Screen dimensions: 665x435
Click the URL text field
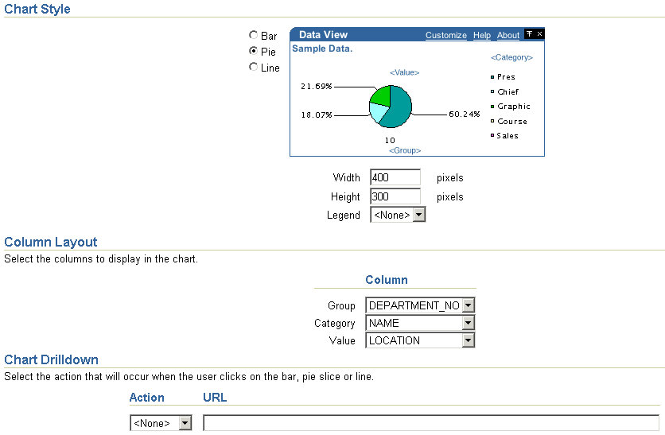pos(431,423)
